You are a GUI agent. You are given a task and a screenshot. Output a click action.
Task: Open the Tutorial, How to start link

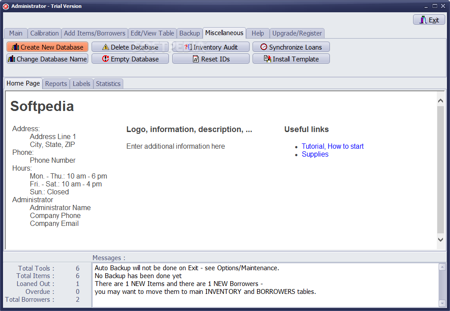pyautogui.click(x=332, y=147)
